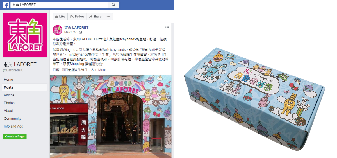337x158 pixels.
Task: Open the post options three-dot menu
Action: [167, 27]
